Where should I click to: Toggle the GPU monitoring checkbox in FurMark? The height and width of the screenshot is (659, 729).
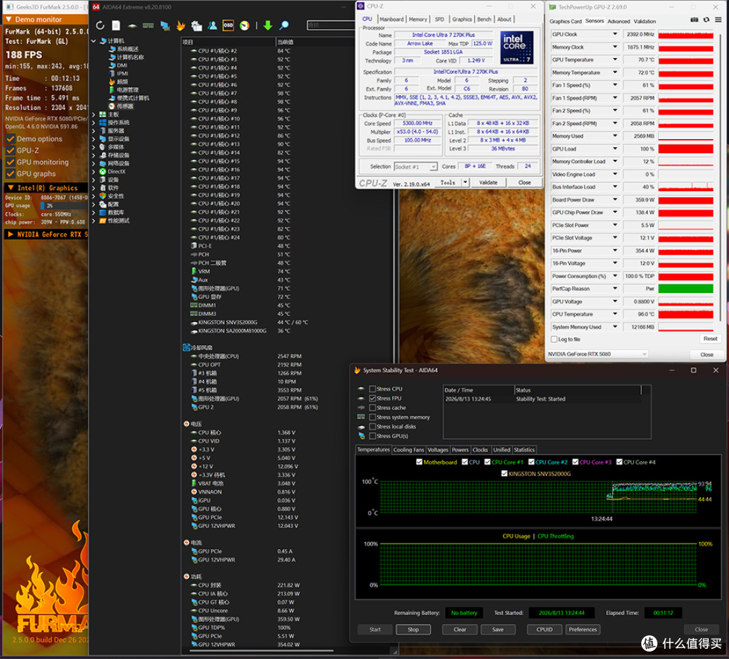pos(10,162)
